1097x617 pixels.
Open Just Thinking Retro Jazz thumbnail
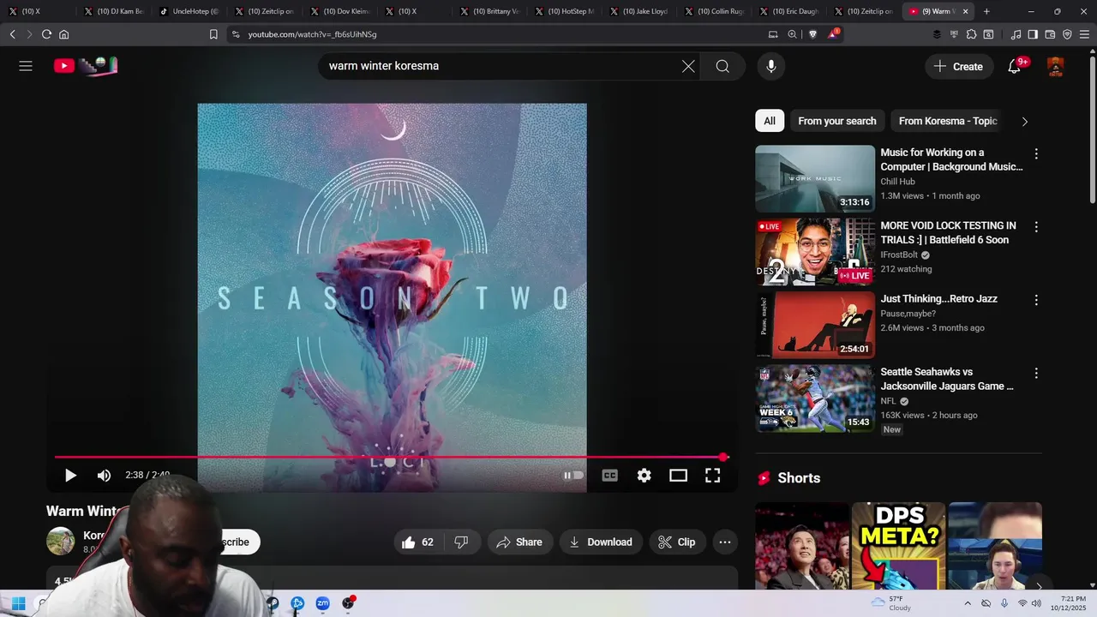815,325
